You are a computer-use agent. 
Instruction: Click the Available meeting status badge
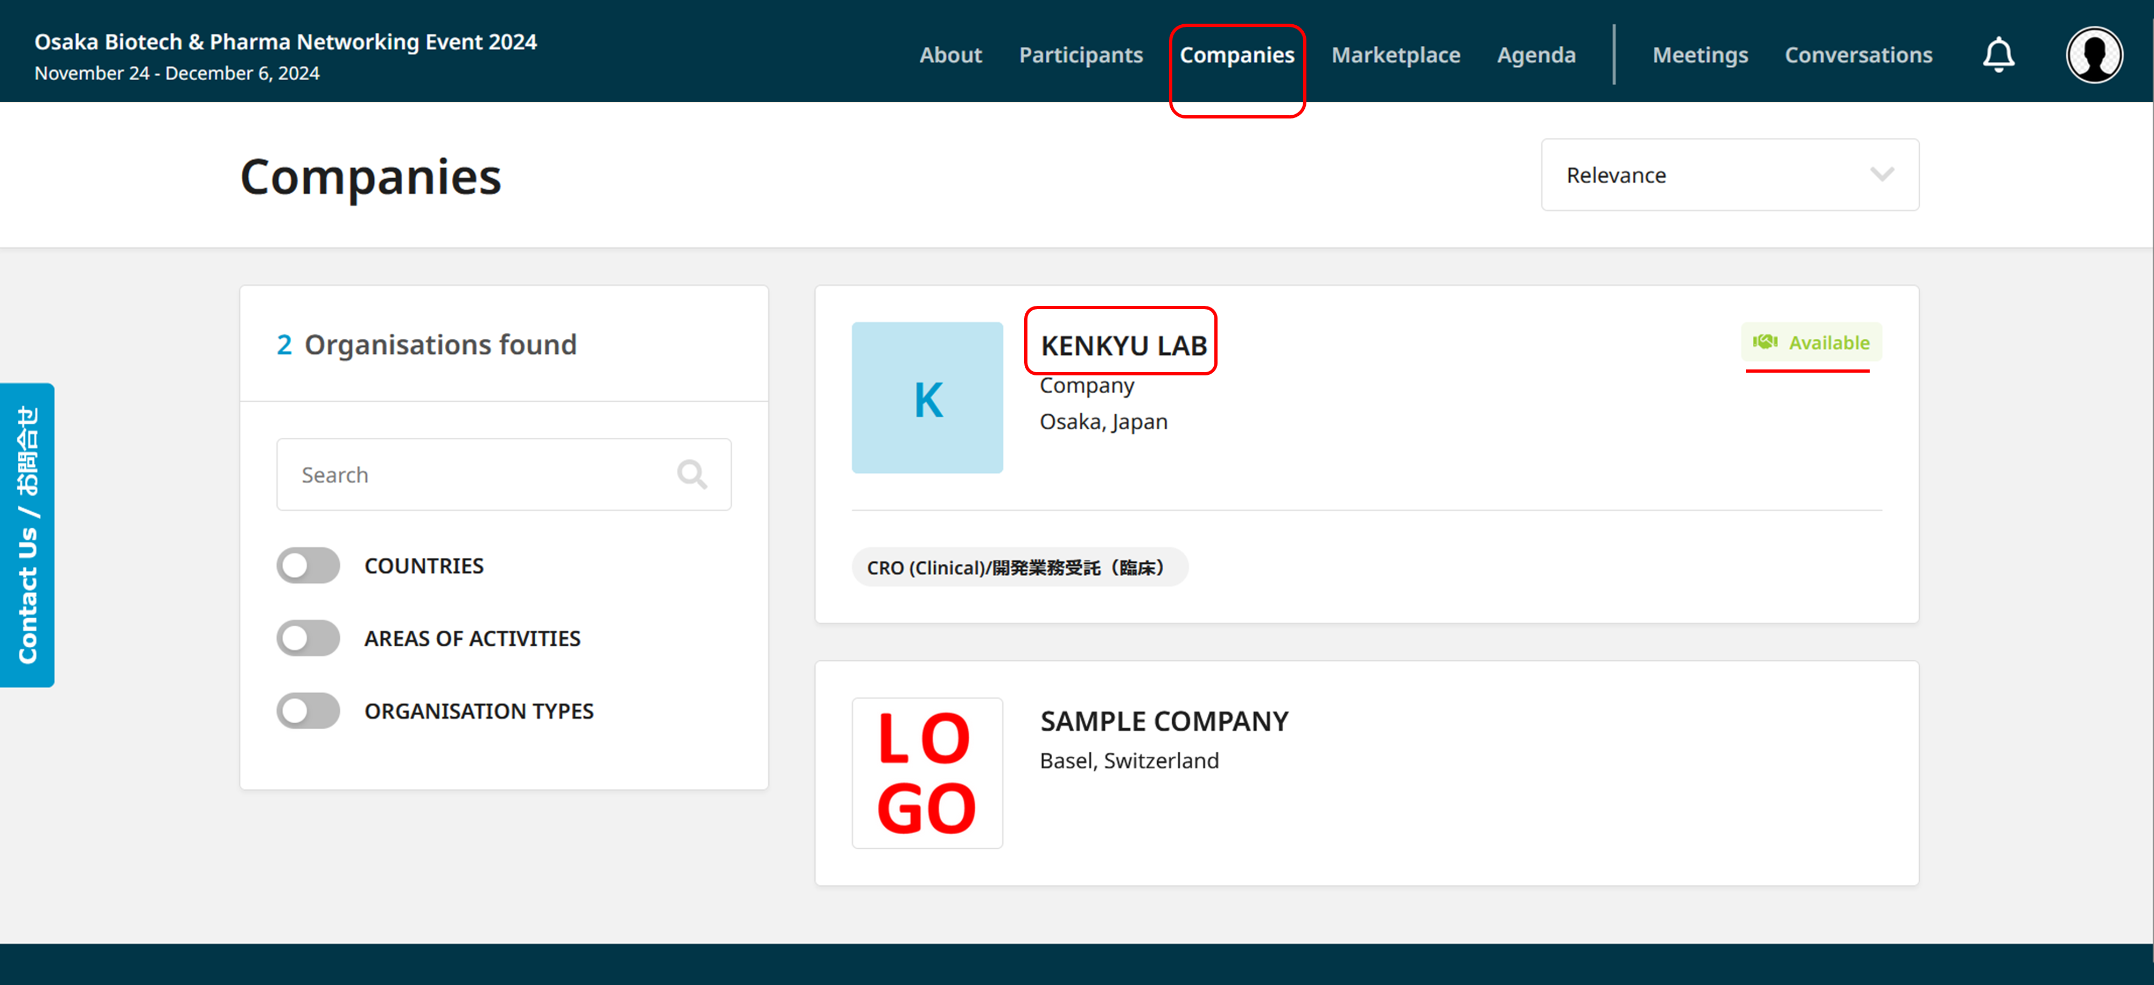[x=1811, y=342]
